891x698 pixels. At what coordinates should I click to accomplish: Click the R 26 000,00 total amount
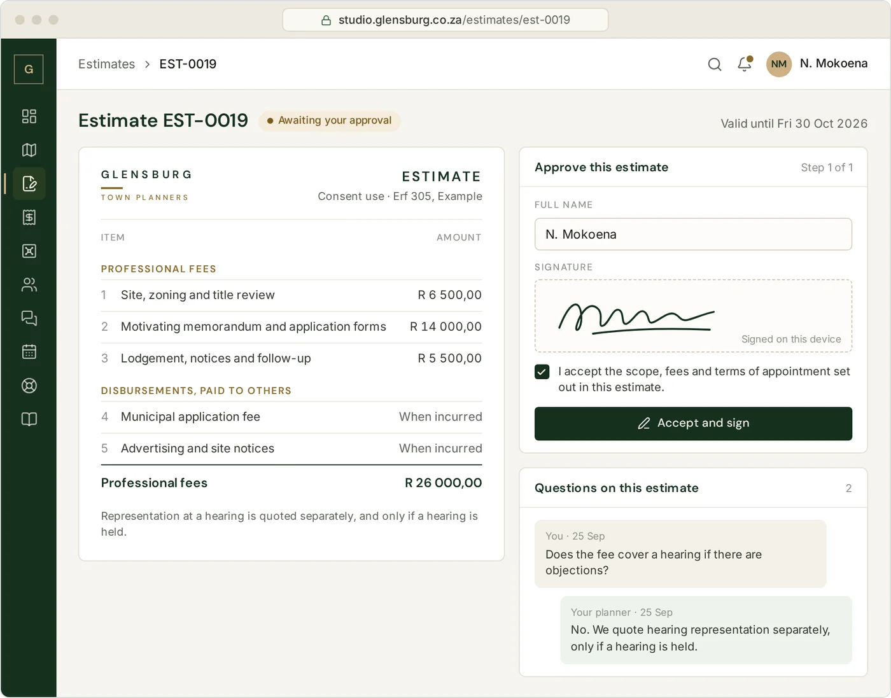pos(443,483)
